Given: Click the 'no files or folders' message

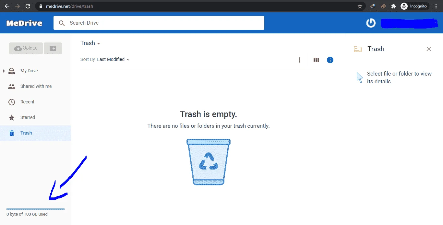Looking at the screenshot, I should [209, 126].
